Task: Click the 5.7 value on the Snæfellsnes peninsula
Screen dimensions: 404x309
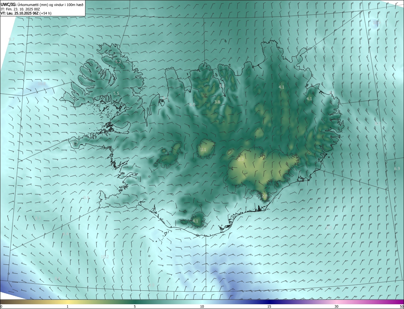Action: pyautogui.click(x=74, y=144)
